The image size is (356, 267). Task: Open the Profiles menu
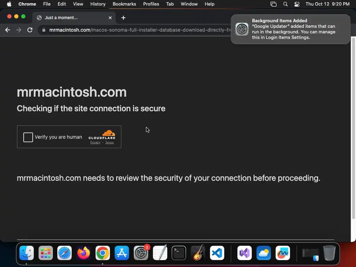pos(151,4)
